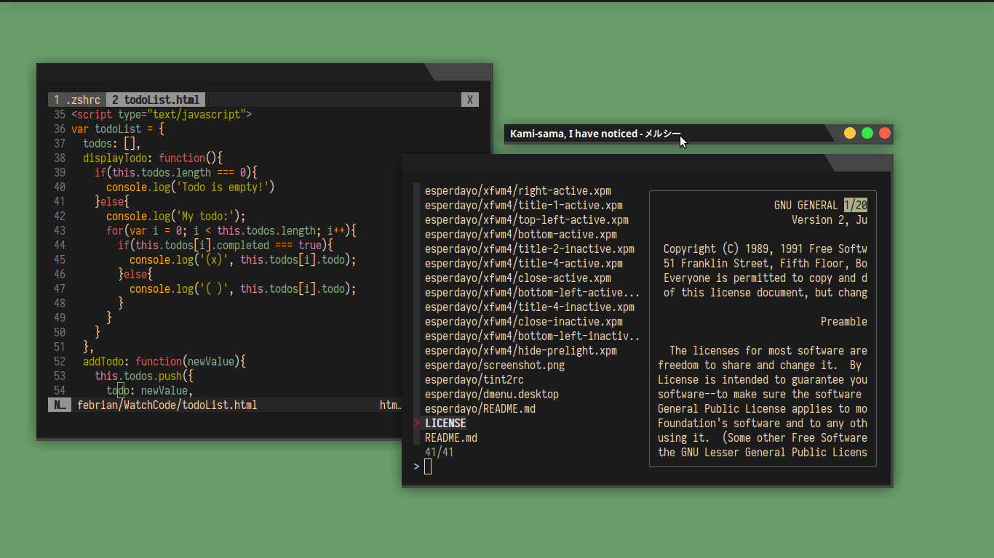Select esperdayo/README.md in the list
994x558 pixels.
[480, 409]
